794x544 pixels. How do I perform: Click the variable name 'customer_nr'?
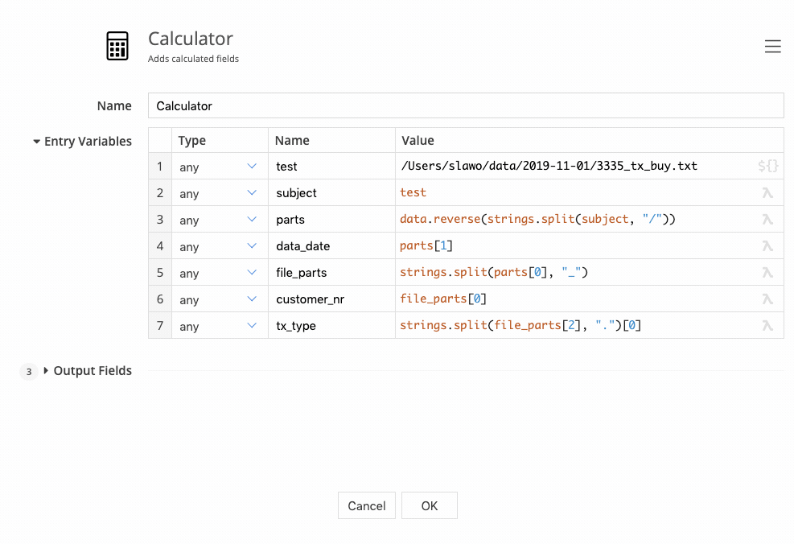pos(310,299)
